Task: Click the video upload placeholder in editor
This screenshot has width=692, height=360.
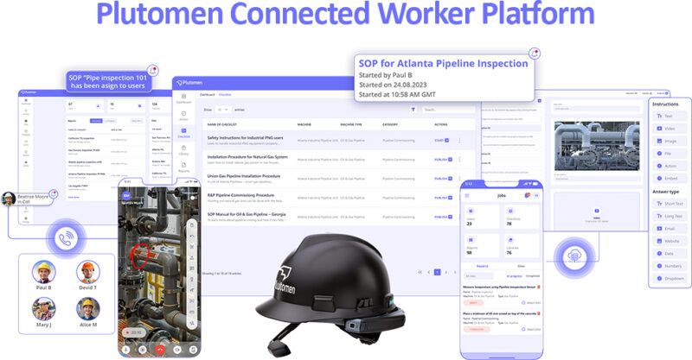Action: tap(597, 211)
